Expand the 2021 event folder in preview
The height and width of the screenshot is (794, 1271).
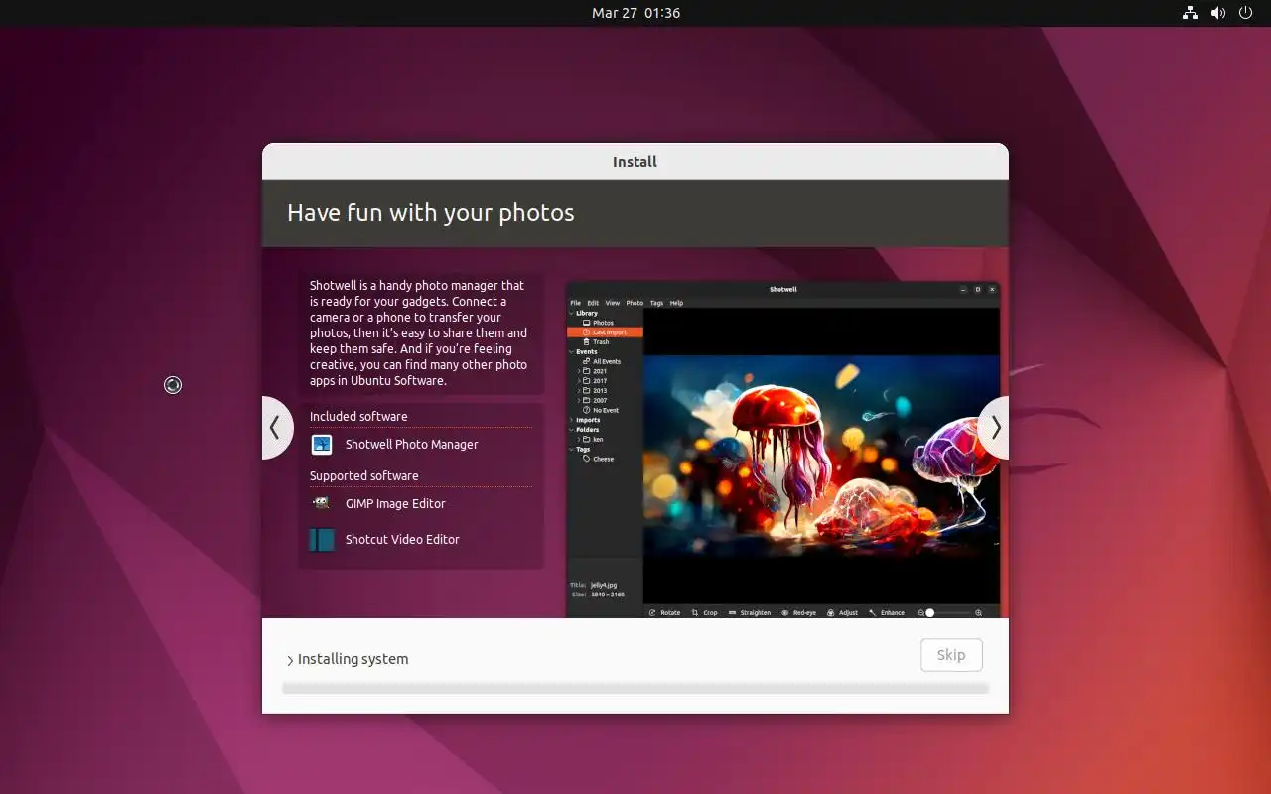click(x=579, y=371)
